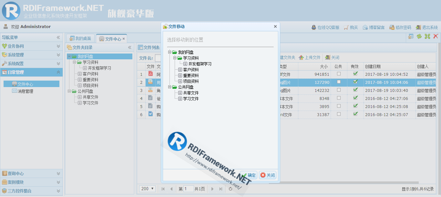Open the page size dropdown showing 200
The image size is (441, 197).
pos(148,189)
